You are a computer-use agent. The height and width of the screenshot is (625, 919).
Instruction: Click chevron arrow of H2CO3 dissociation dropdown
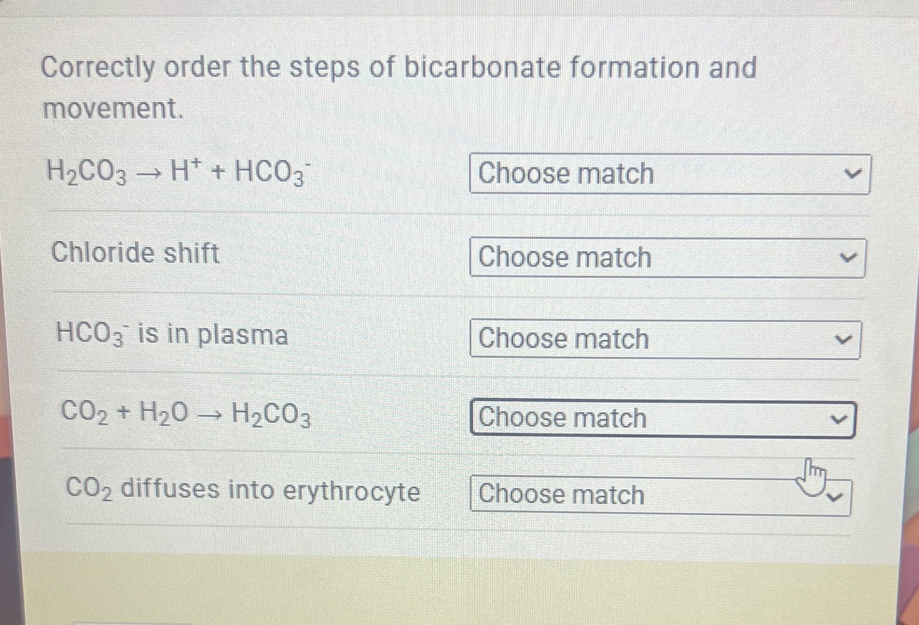pos(853,174)
